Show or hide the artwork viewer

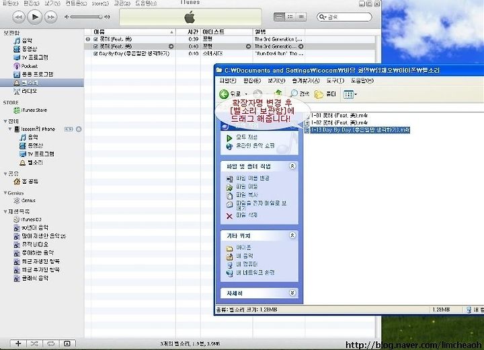pyautogui.click(x=67, y=343)
